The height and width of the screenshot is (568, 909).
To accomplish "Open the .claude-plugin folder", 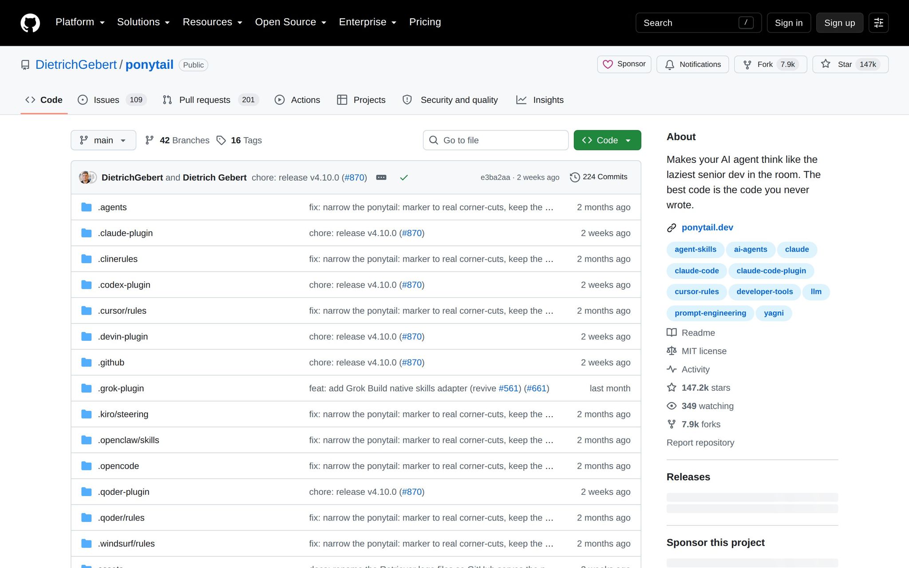I will [125, 233].
